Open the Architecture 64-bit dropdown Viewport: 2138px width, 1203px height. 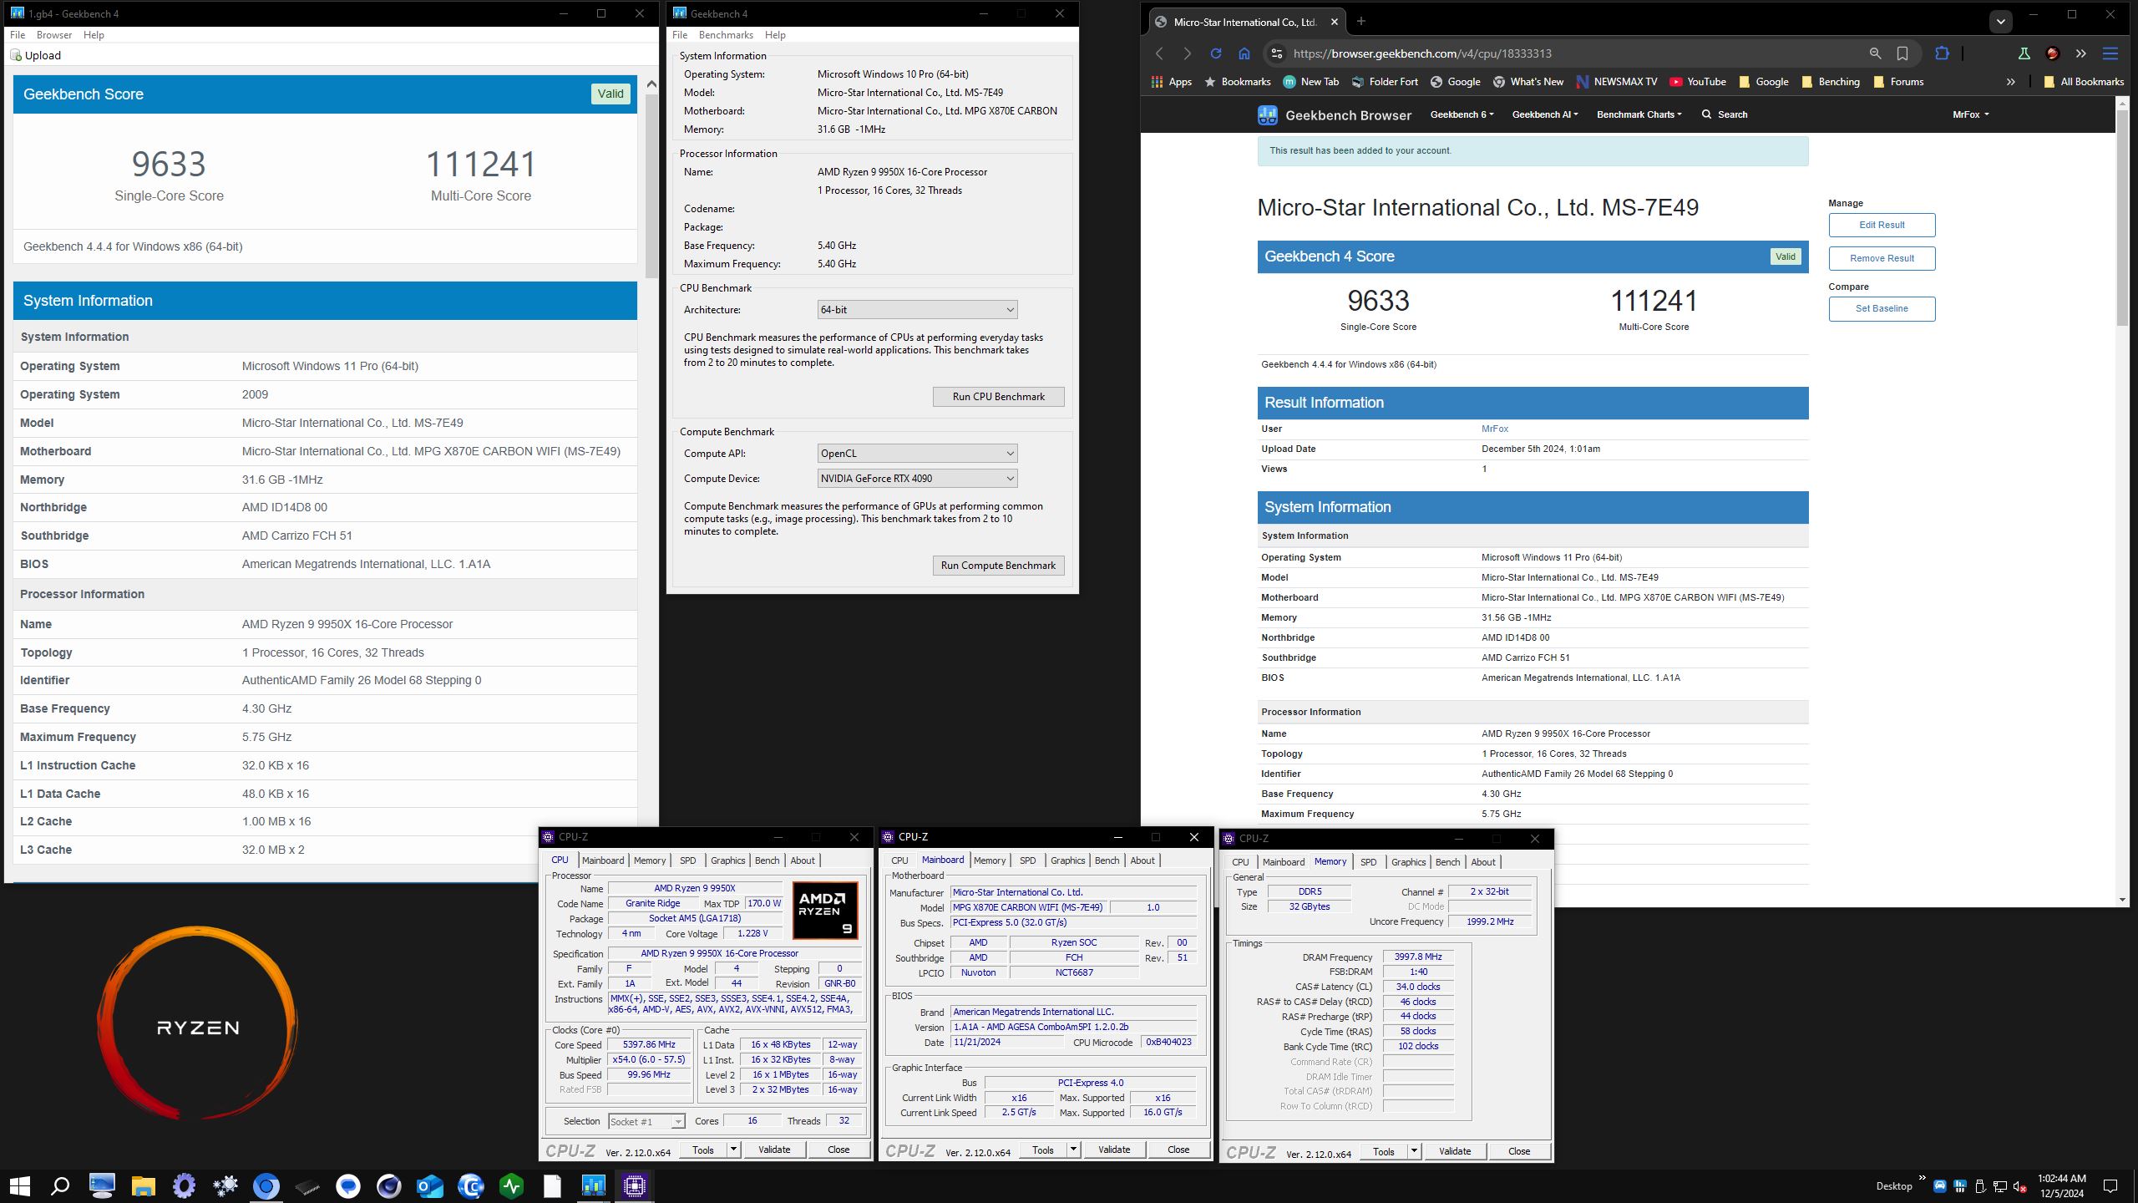917,310
